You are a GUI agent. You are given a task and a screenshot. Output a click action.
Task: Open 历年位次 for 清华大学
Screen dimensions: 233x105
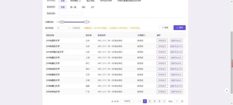[x=162, y=40]
